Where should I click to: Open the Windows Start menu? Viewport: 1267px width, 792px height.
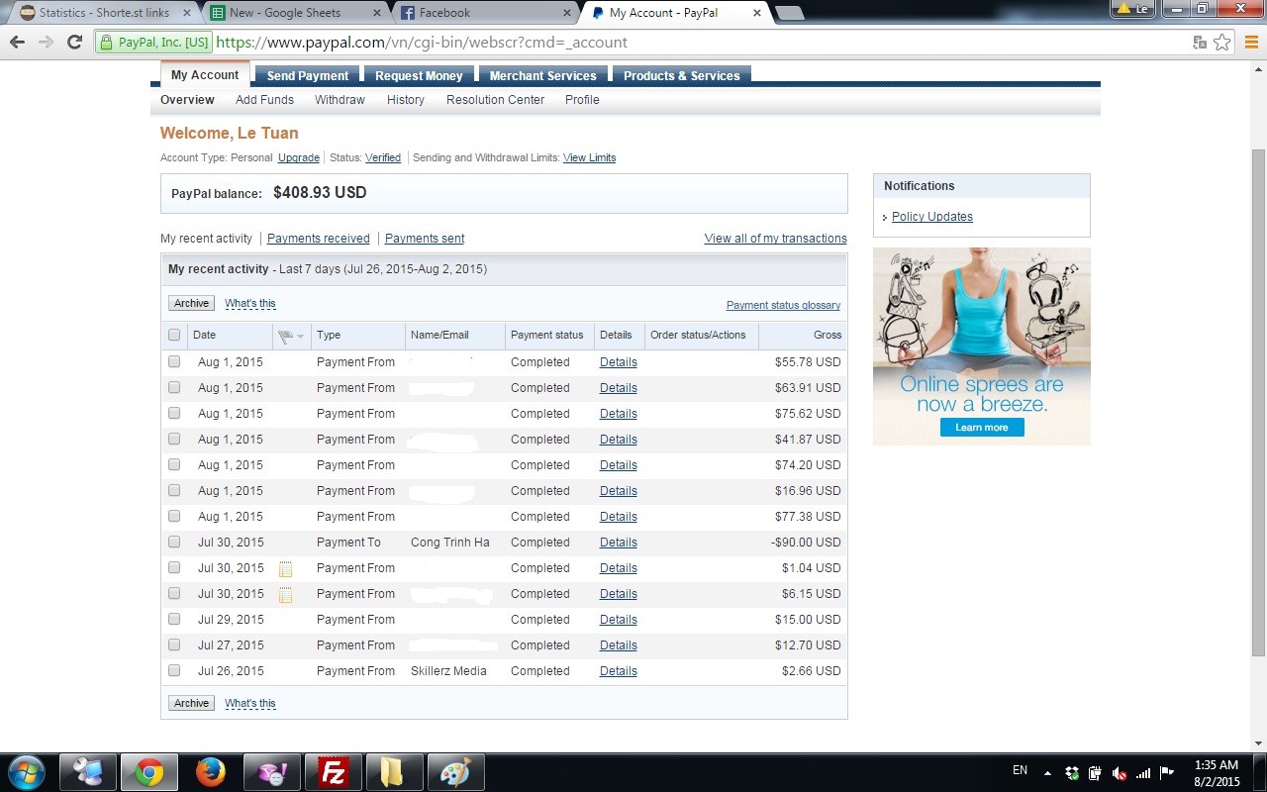coord(26,772)
